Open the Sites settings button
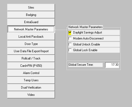132x107 pixels. click(31, 8)
